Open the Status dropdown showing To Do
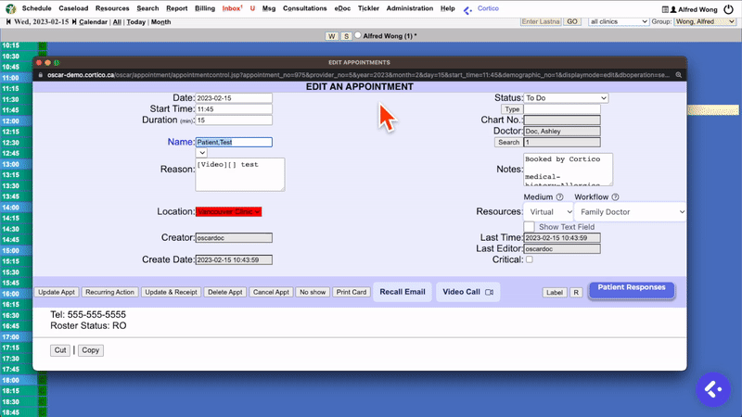Image resolution: width=742 pixels, height=417 pixels. tap(566, 97)
